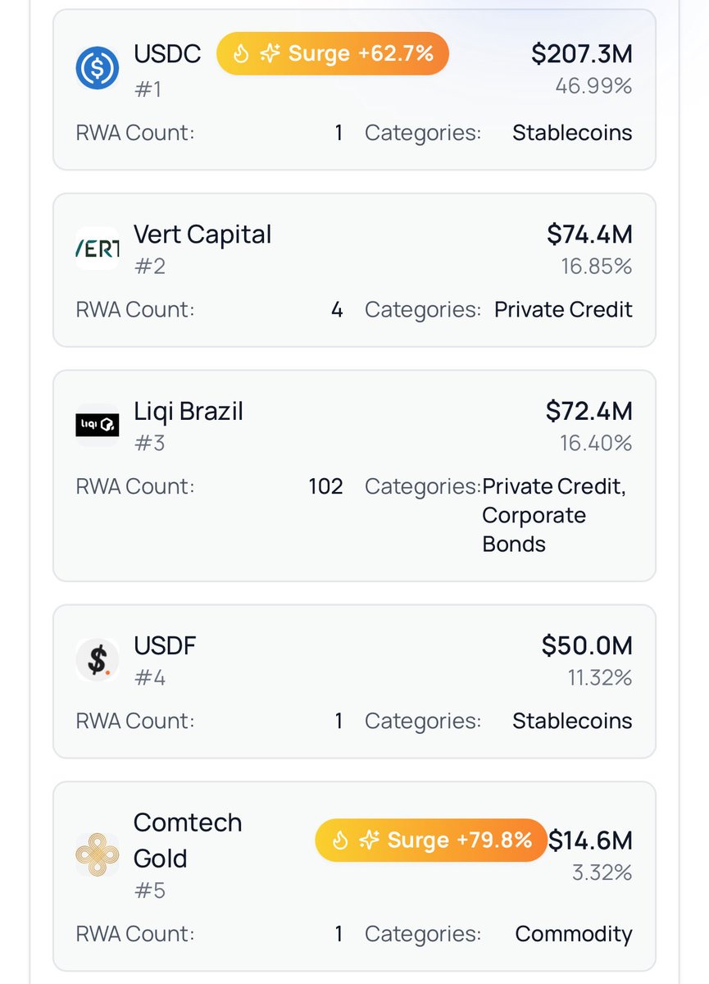Click the Surge +62.7% badge
709x984 pixels.
pyautogui.click(x=333, y=54)
